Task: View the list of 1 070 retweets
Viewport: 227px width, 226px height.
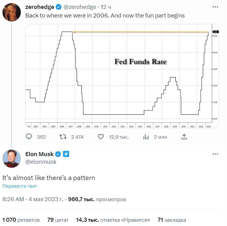Action: [x=21, y=220]
